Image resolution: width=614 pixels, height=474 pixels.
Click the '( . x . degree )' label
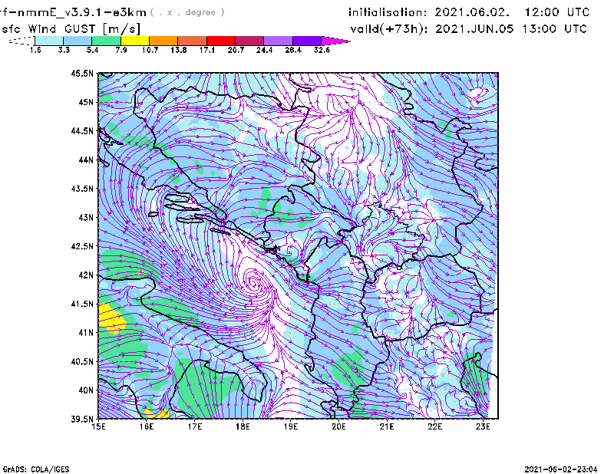click(187, 12)
